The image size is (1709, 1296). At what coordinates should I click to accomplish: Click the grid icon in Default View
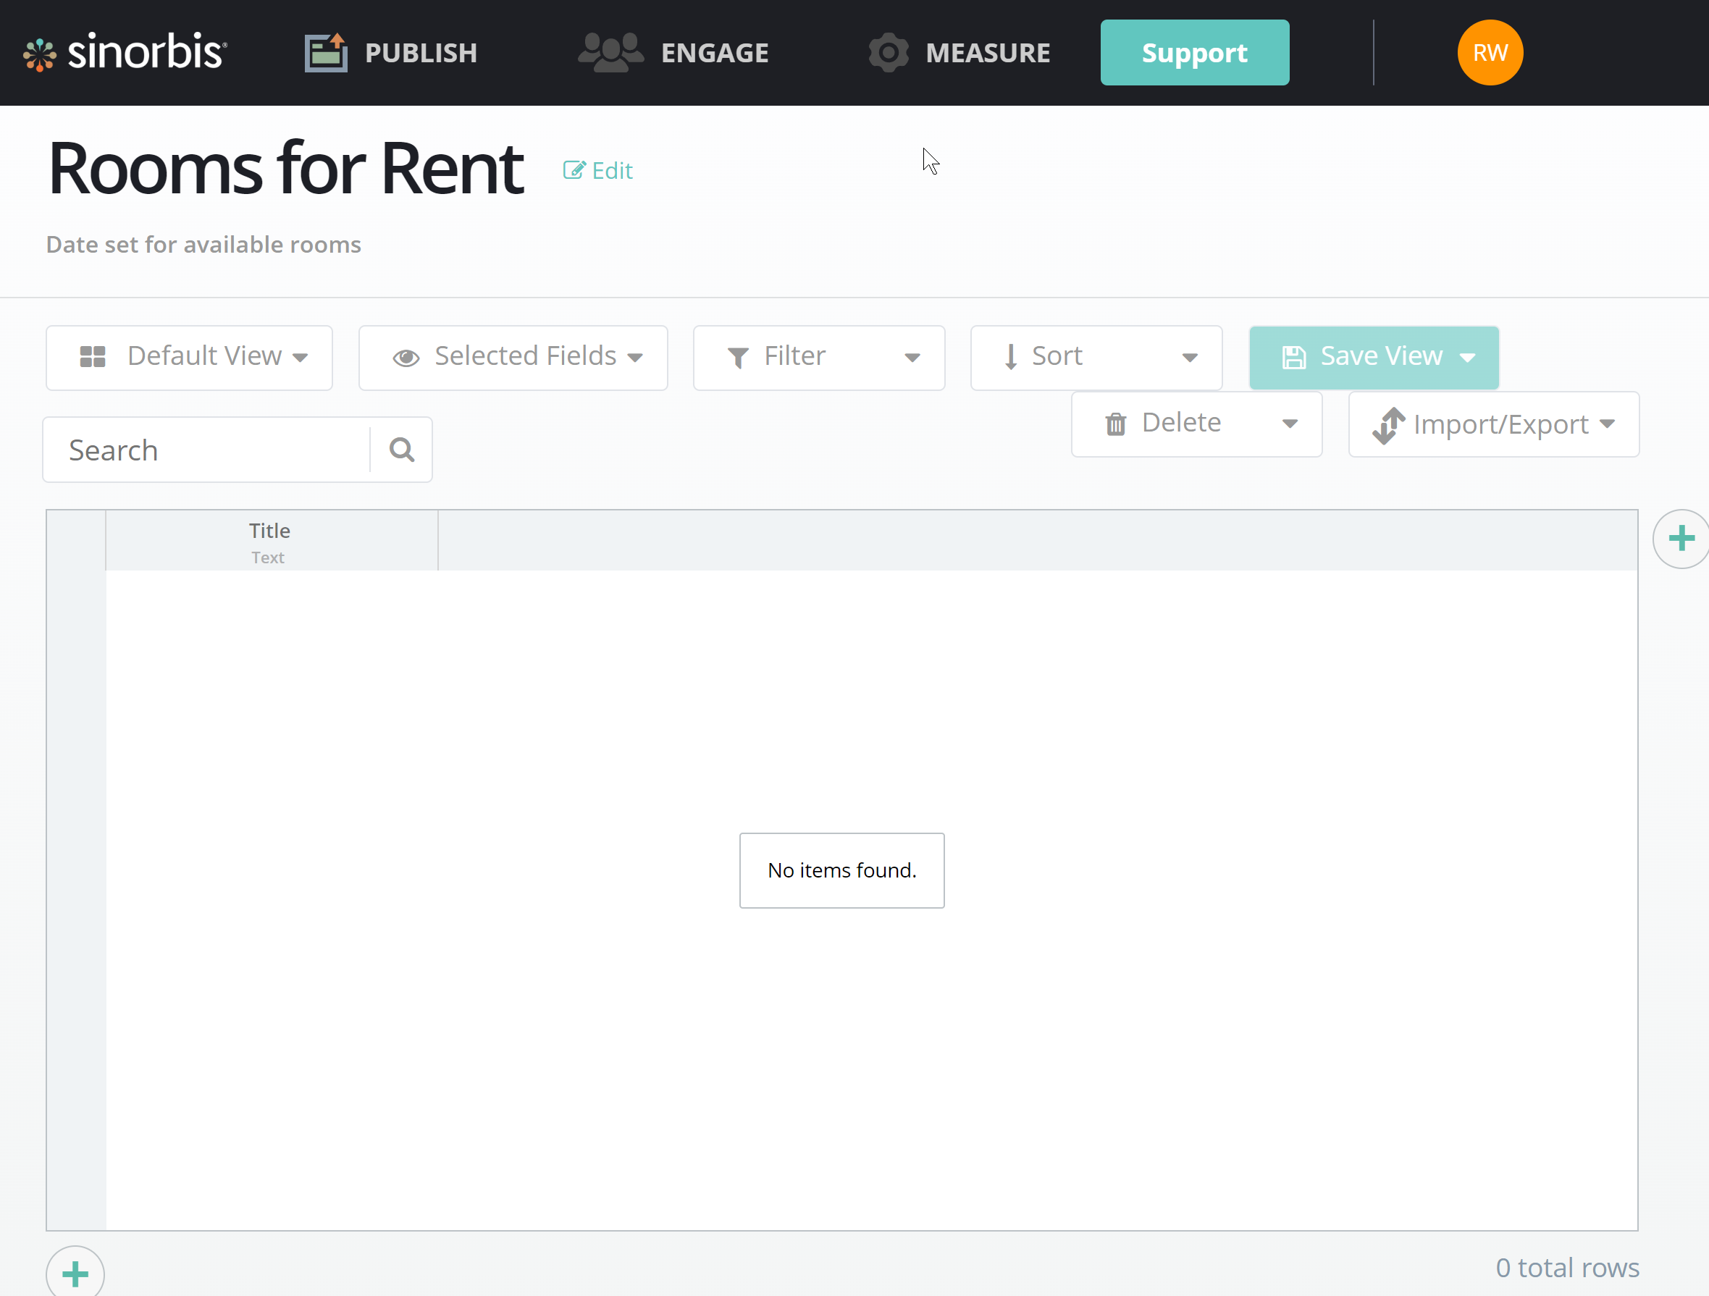click(x=93, y=357)
